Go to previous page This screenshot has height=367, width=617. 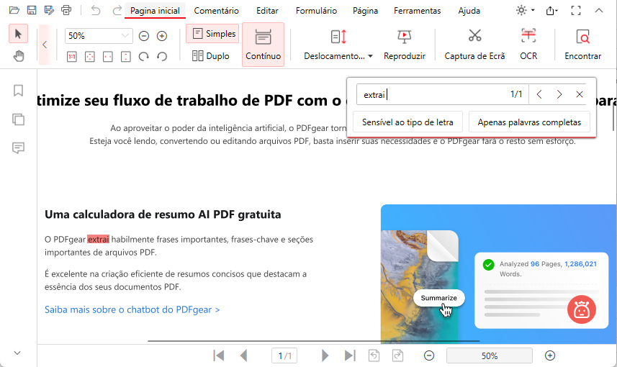click(243, 355)
